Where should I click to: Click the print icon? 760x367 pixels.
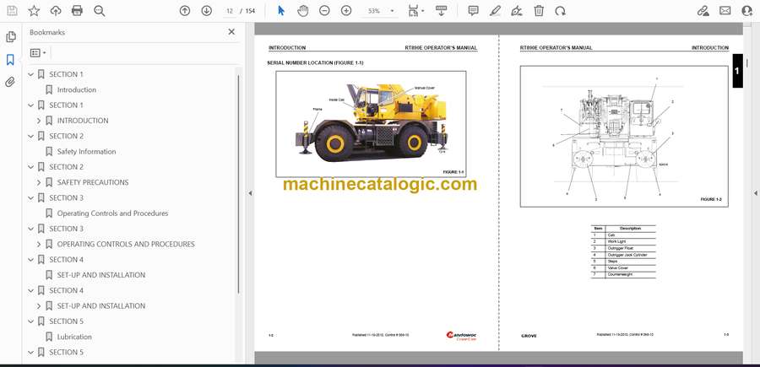coord(77,11)
